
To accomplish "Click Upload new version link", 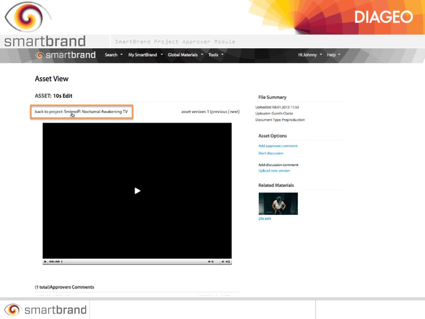I will click(274, 171).
